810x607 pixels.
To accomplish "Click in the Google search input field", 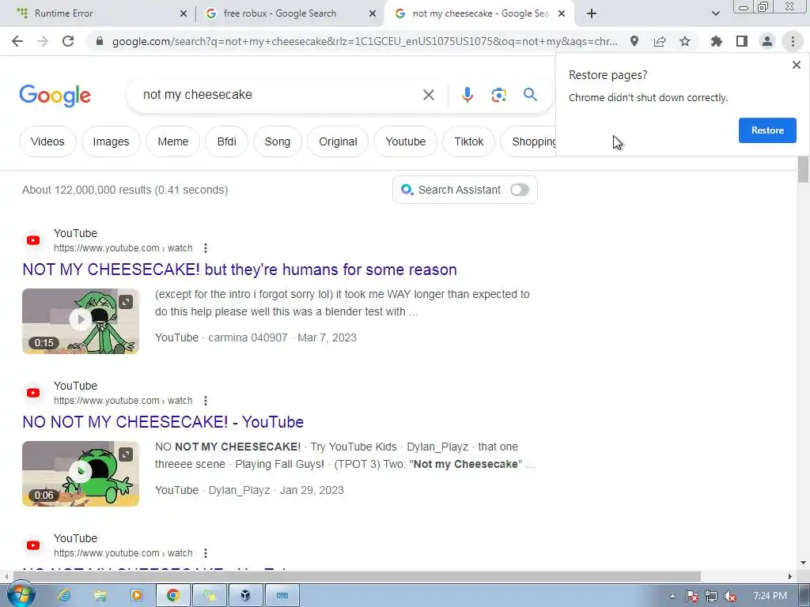I will click(279, 95).
